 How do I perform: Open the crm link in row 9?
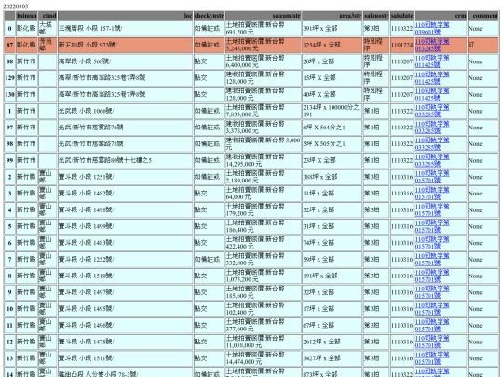(432, 292)
